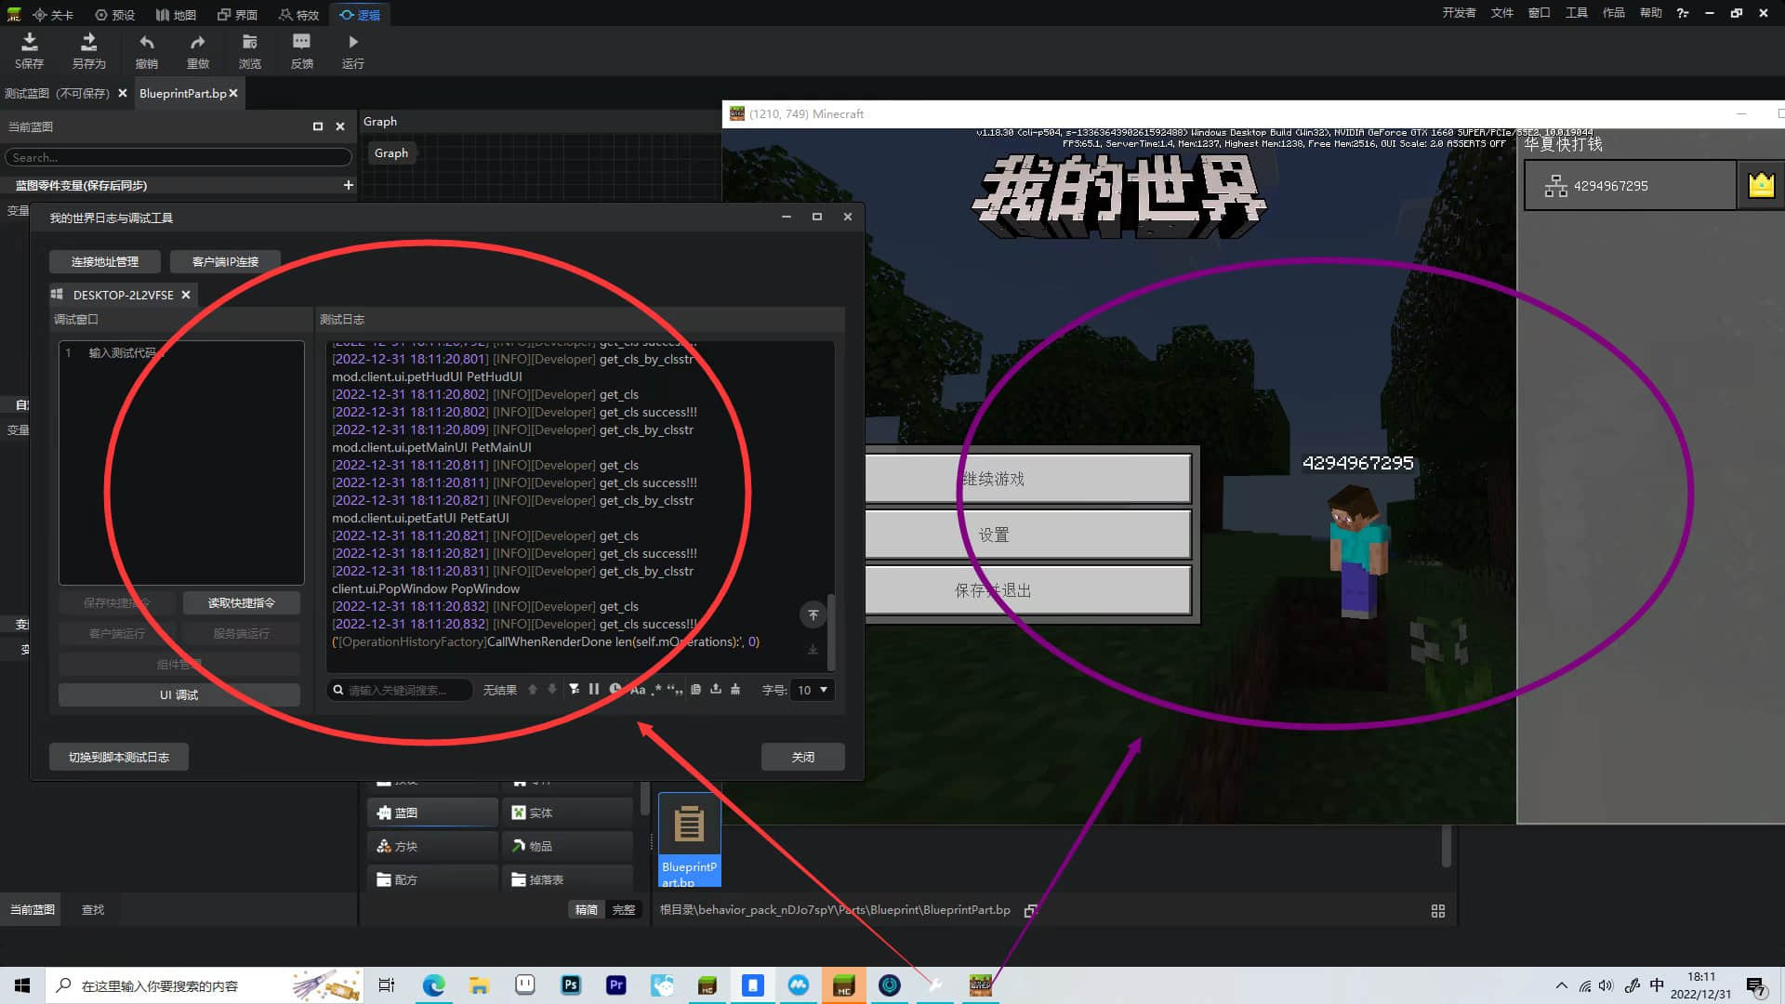The width and height of the screenshot is (1785, 1004).
Task: Open the 作品 works menu
Action: (1613, 13)
